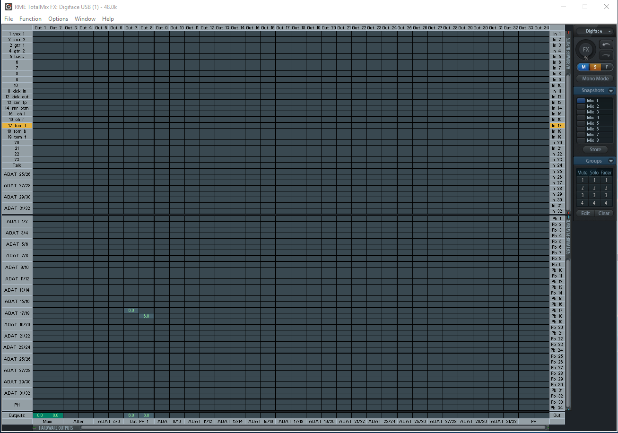Select the '11 kick in' input label
The width and height of the screenshot is (618, 433).
click(x=17, y=91)
